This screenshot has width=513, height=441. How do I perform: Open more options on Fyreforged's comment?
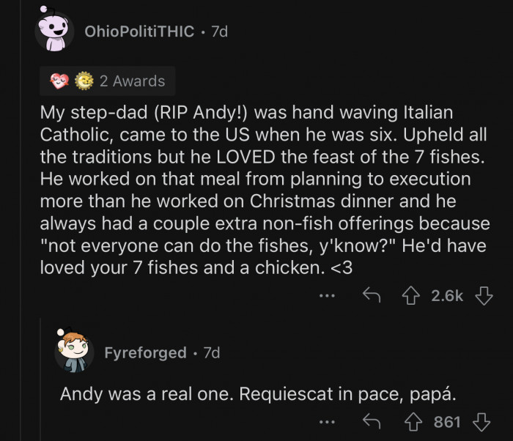328,421
